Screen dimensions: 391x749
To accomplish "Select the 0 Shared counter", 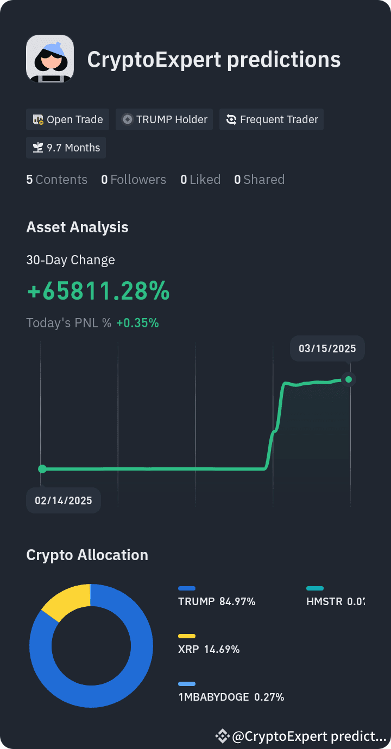I will point(259,180).
